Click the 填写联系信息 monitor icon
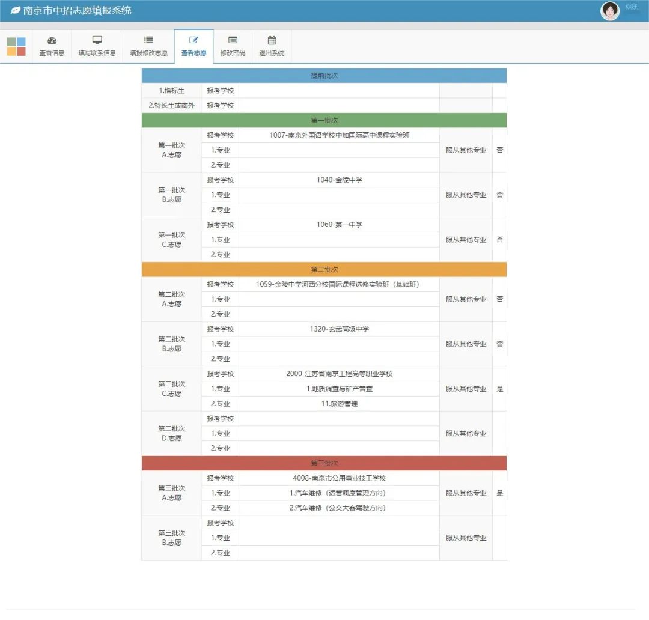Image resolution: width=649 pixels, height=620 pixels. 97,40
